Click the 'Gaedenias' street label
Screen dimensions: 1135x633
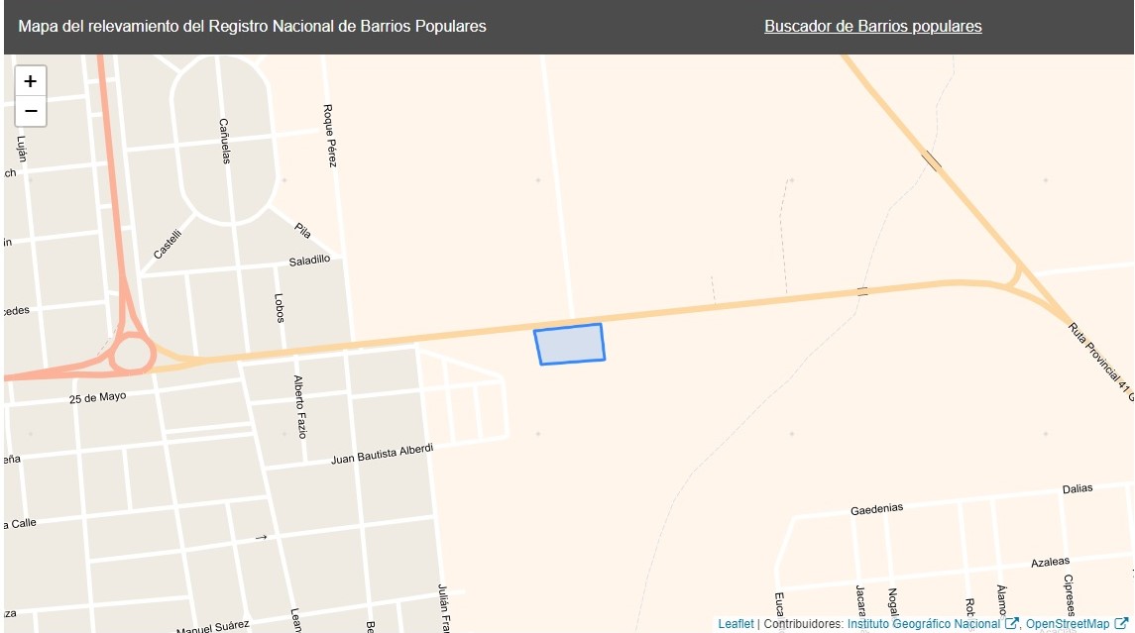[x=876, y=509]
